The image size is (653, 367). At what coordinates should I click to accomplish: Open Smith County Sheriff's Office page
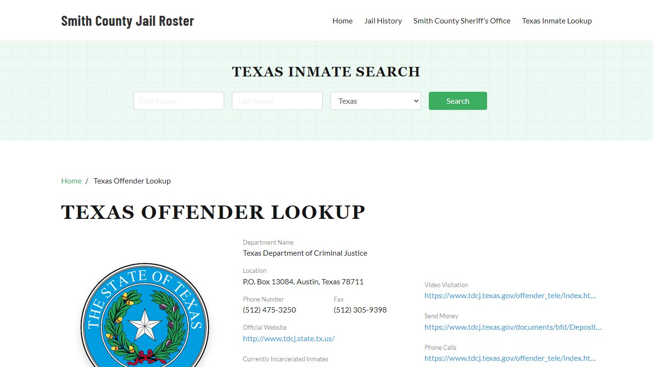tap(462, 21)
